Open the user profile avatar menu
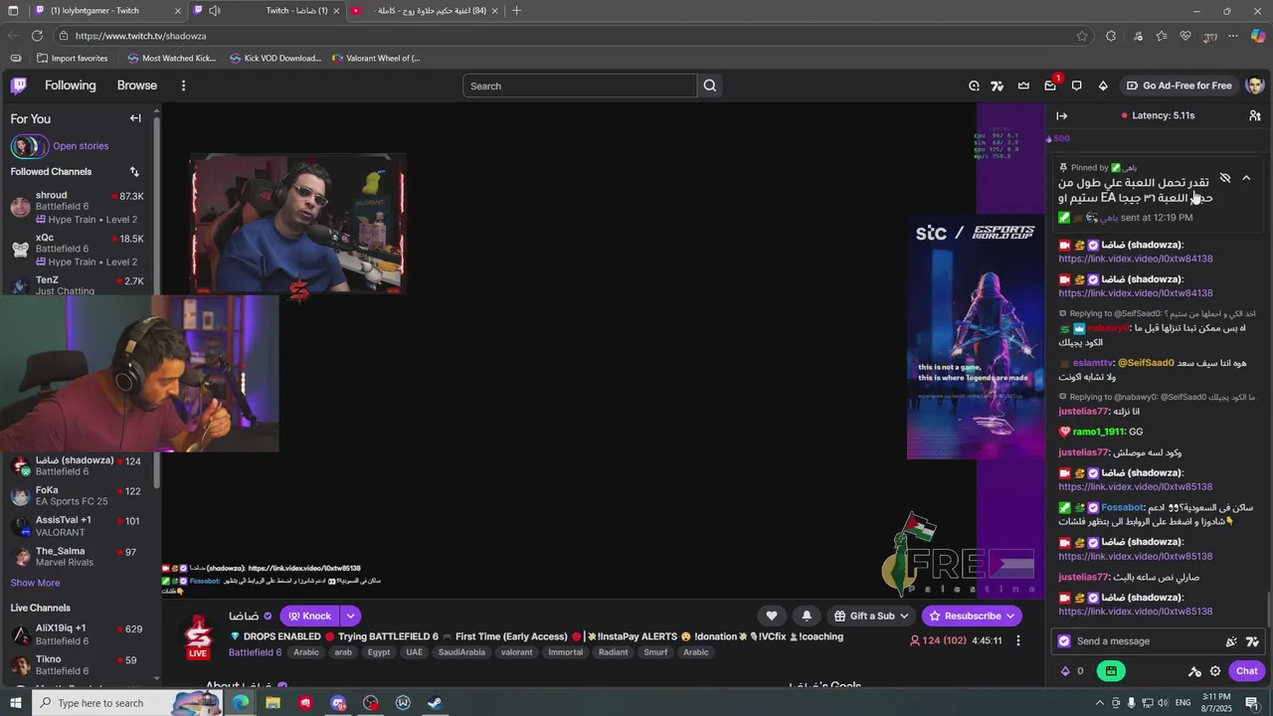 click(1254, 86)
